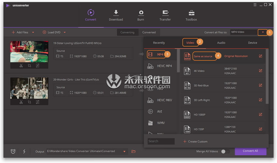This screenshot has width=277, height=163.
Task: Click file name 20-Wonder Girls - Like This
Action: click(76, 80)
